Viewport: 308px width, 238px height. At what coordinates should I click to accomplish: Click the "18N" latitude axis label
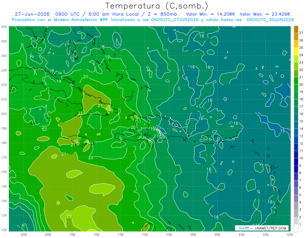coord(4,143)
